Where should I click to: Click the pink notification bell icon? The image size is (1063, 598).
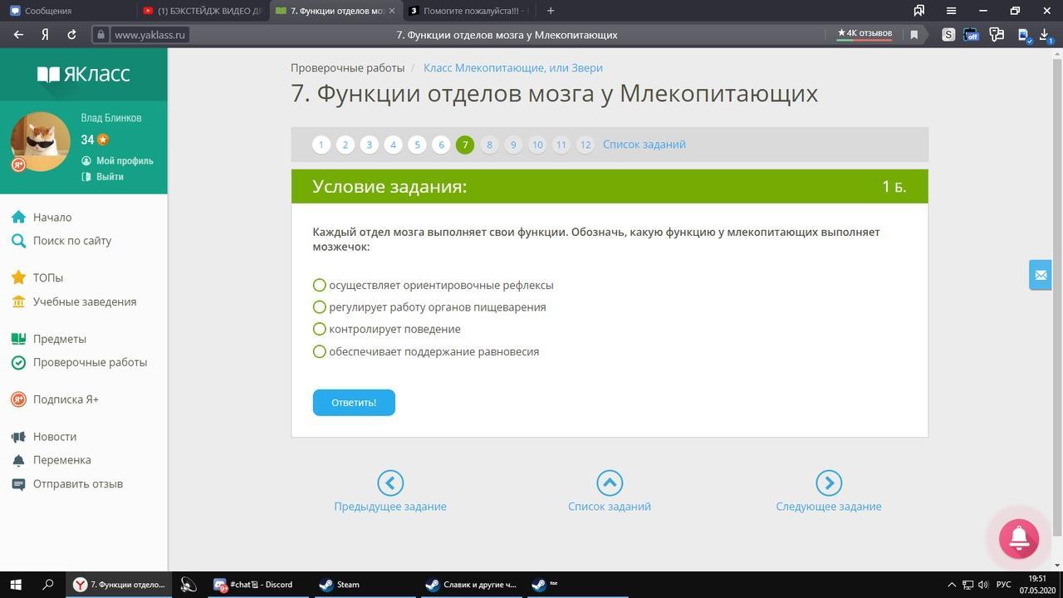(1019, 537)
